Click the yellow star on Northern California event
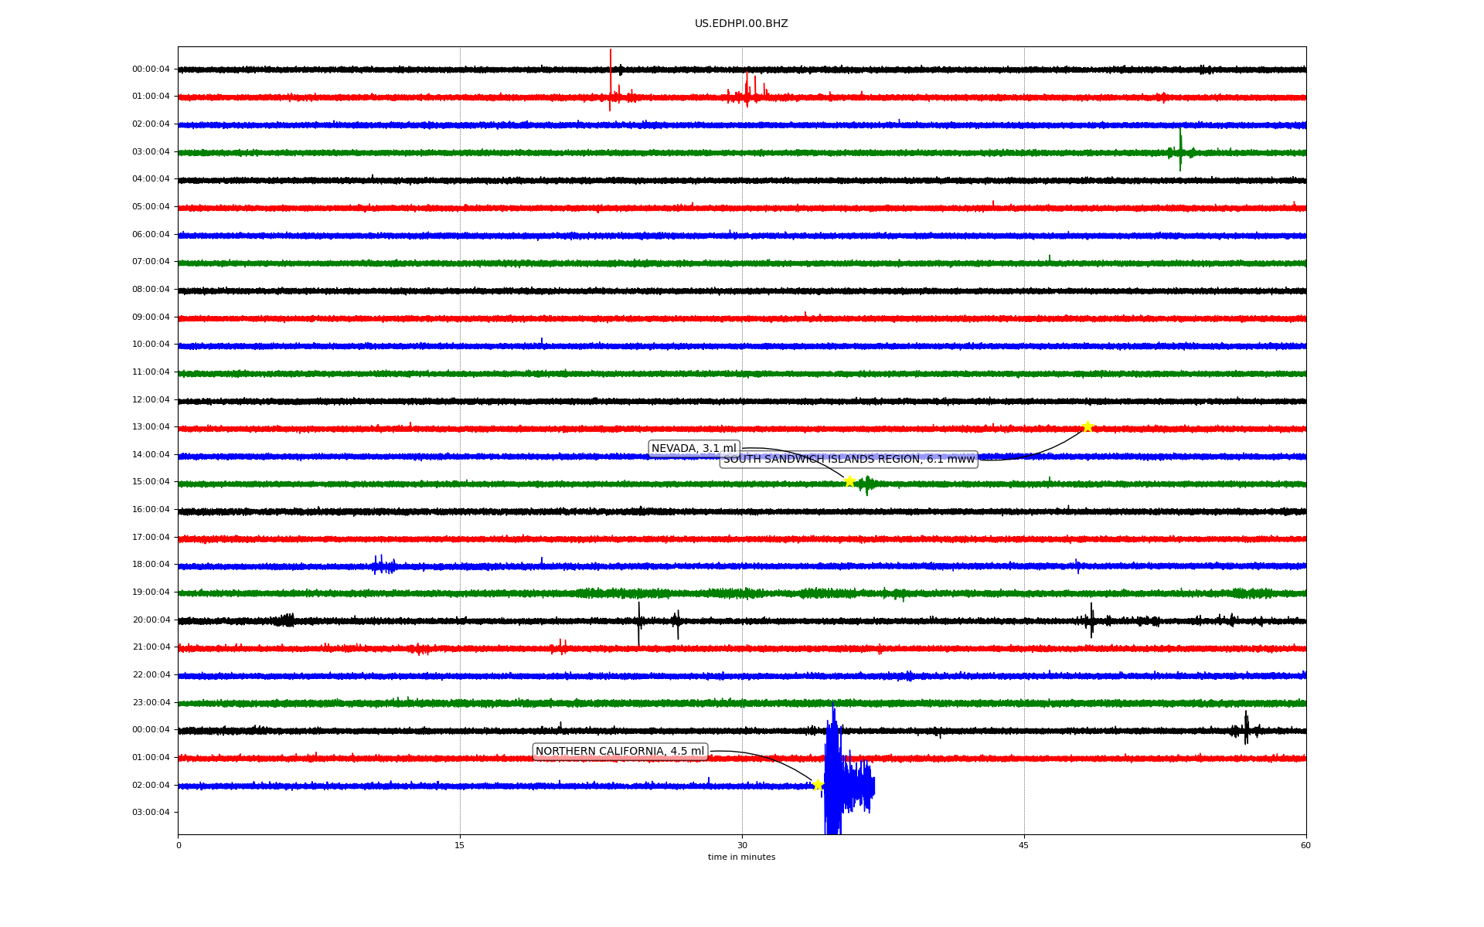Screen dimensions: 1484x927 click(x=818, y=785)
